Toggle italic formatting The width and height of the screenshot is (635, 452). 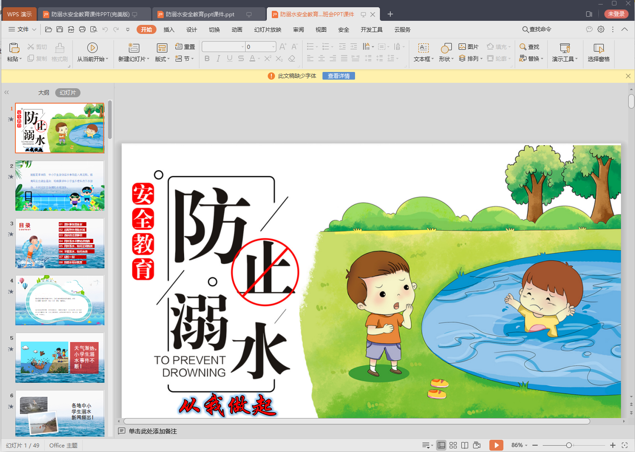[x=218, y=58]
